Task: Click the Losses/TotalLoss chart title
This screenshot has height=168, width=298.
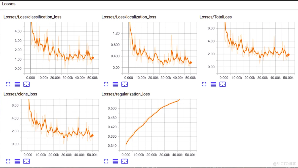Action: 215,17
